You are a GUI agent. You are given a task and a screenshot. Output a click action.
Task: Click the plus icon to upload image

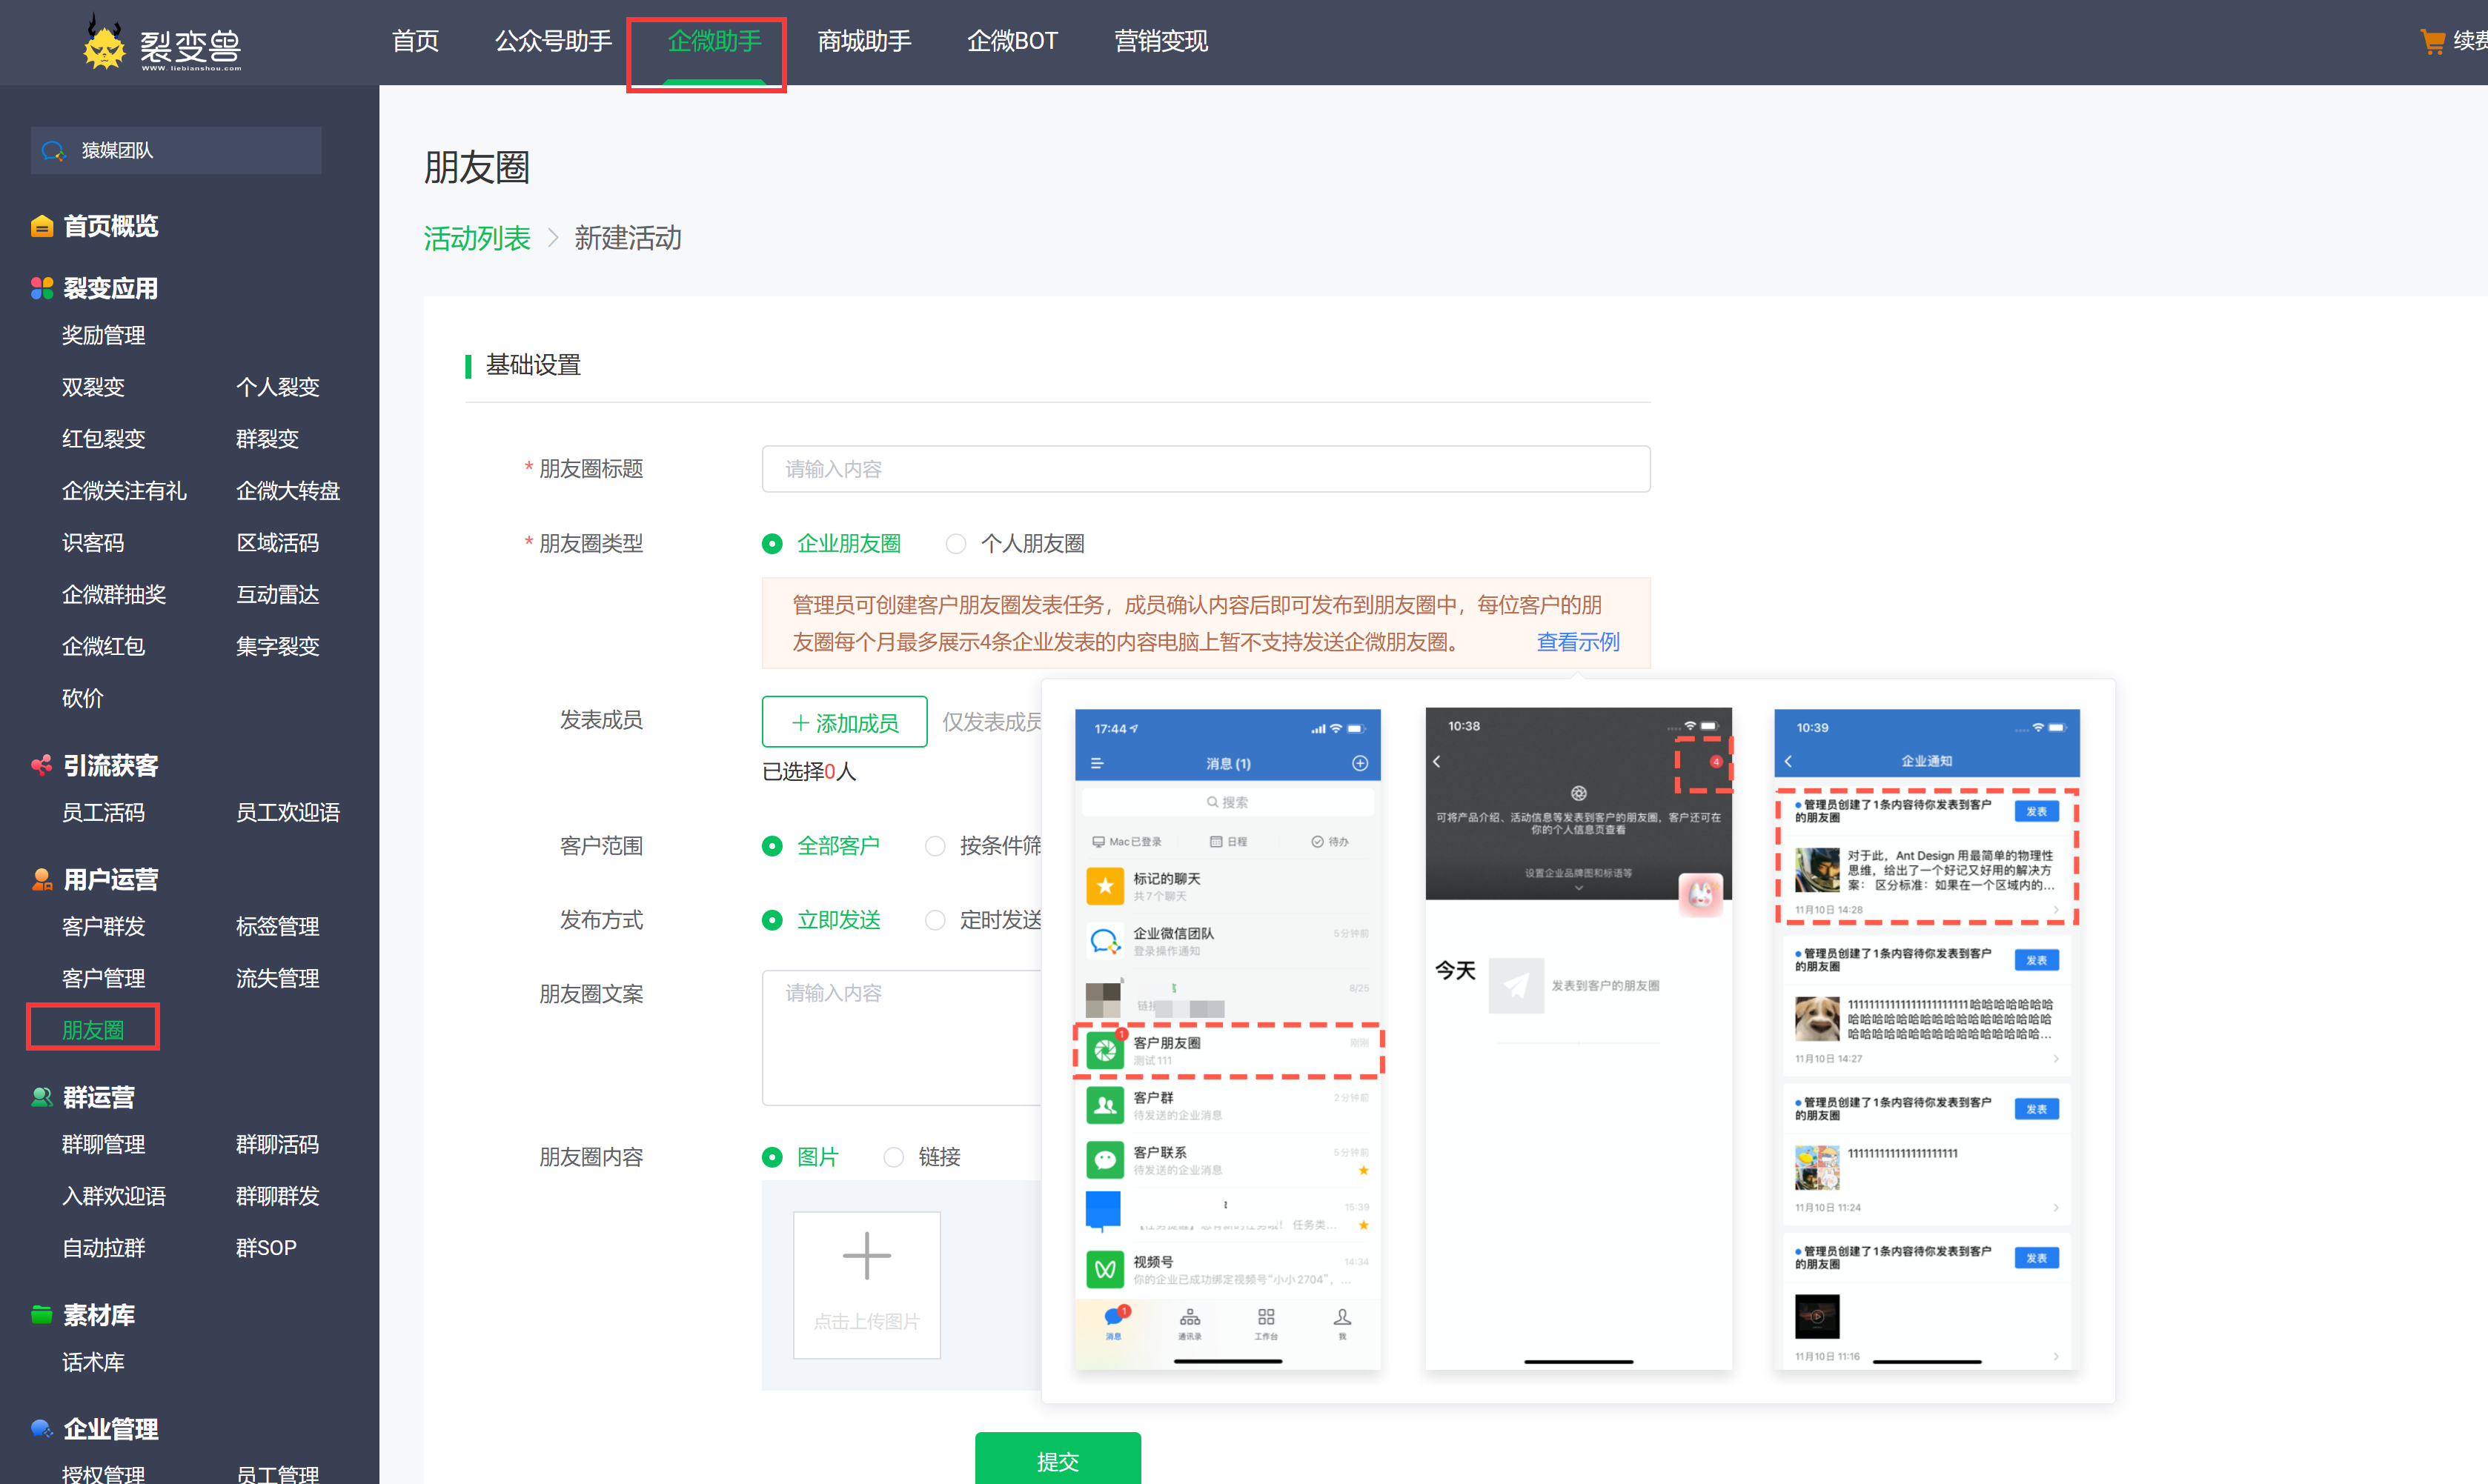coord(866,1254)
